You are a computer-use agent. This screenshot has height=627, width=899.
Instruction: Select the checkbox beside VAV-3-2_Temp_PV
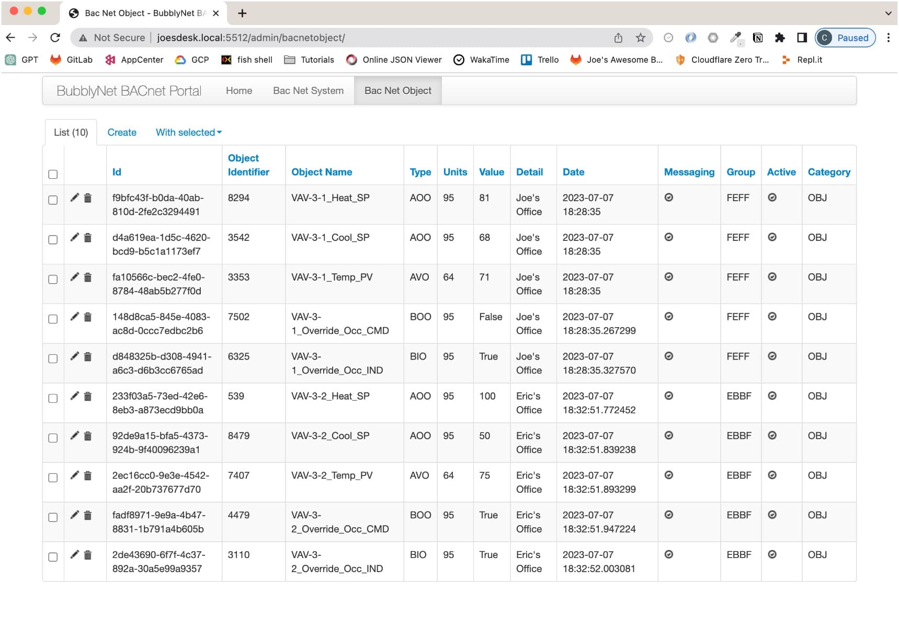pos(53,477)
